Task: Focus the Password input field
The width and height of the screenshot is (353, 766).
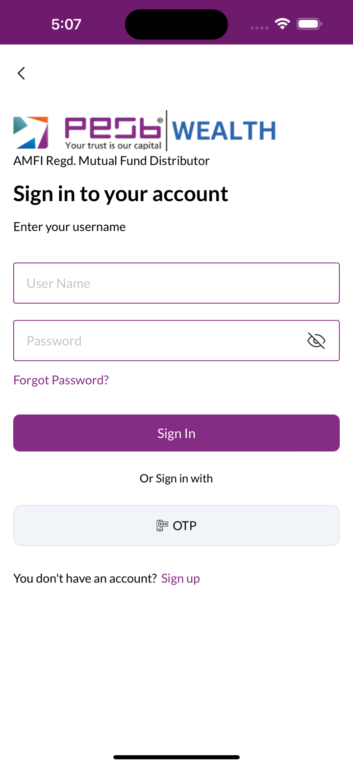Action: point(157,341)
